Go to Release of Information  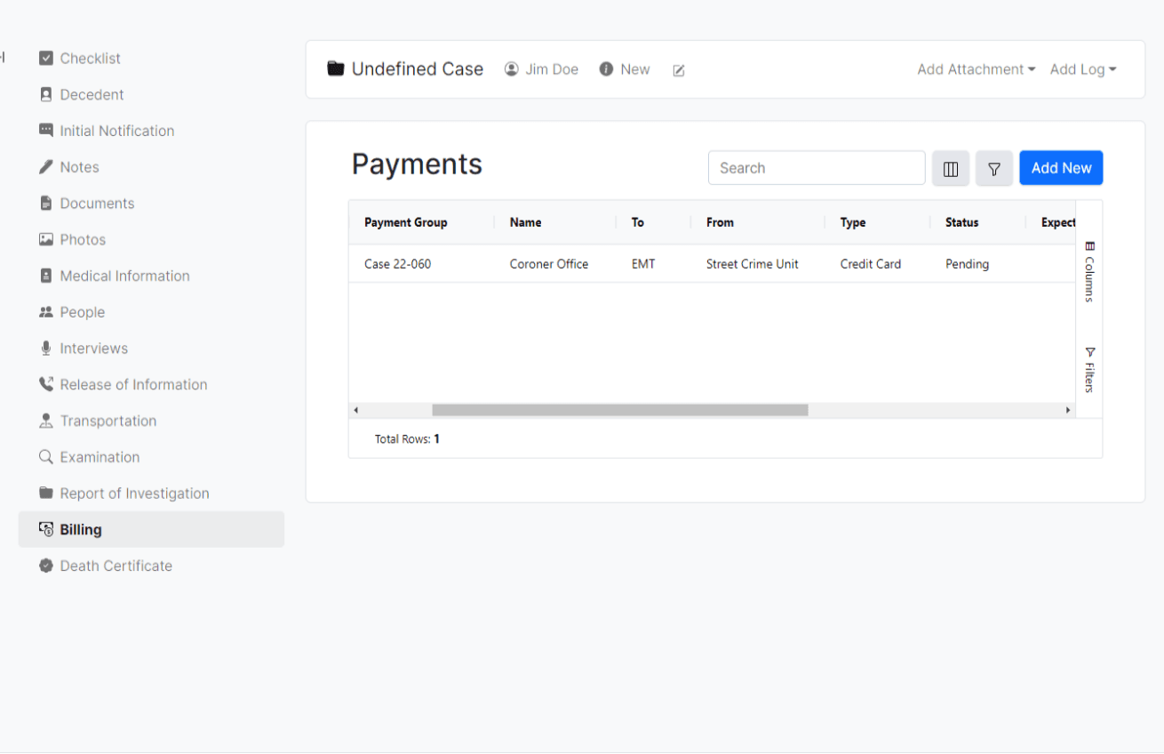click(x=133, y=385)
